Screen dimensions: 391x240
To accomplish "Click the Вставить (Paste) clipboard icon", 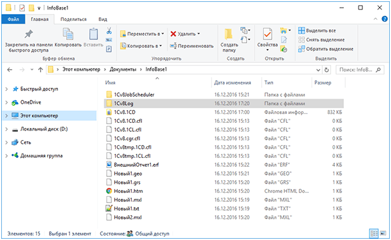I will coord(93,34).
